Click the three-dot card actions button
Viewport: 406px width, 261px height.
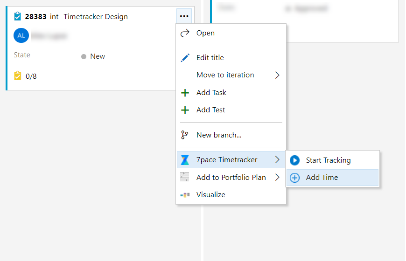(184, 16)
